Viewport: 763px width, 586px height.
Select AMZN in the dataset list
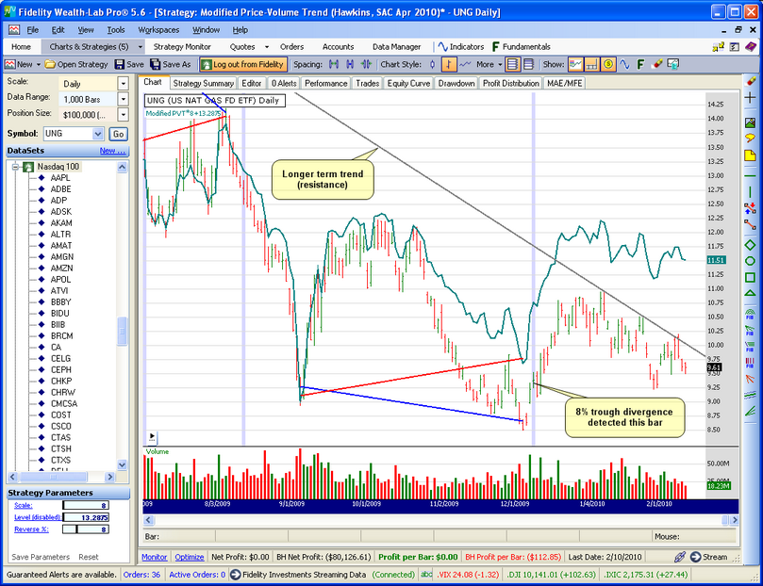[60, 269]
